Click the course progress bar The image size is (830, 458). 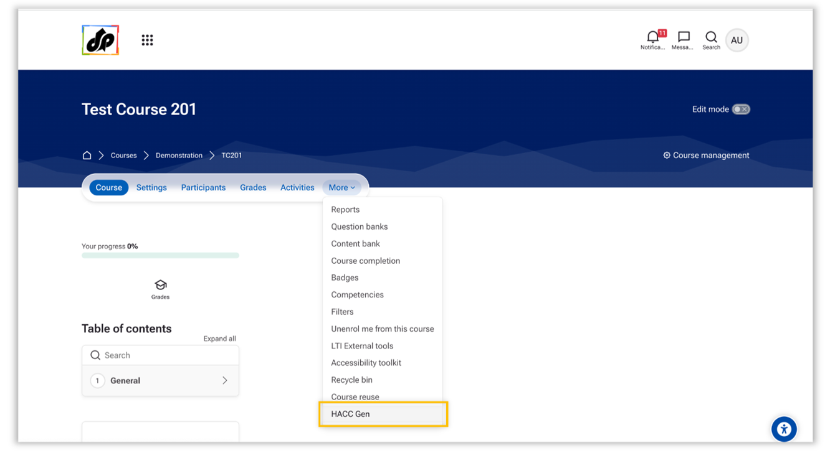(160, 255)
